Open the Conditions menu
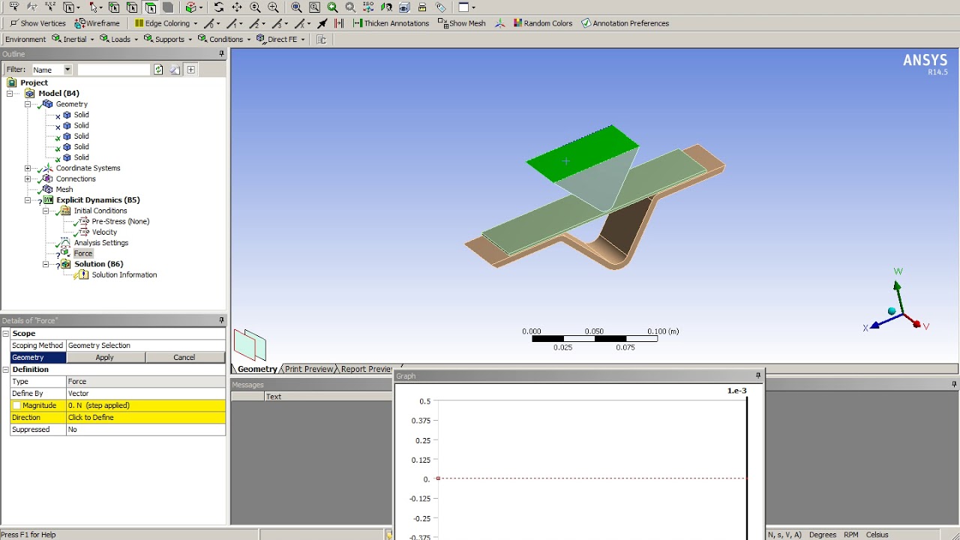The height and width of the screenshot is (540, 960). (225, 39)
